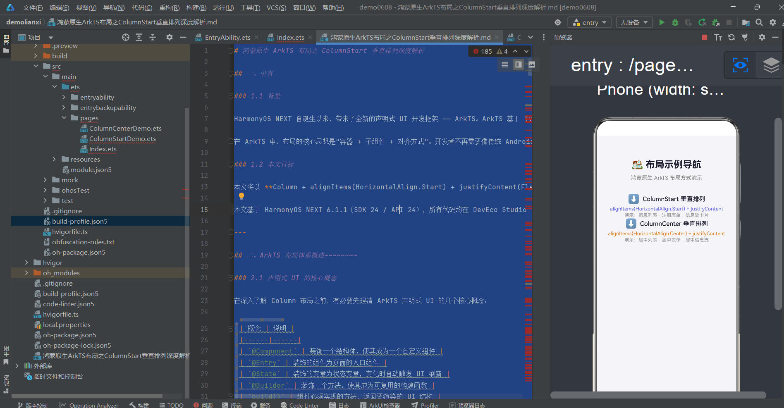Click the plug icon in previewer toolbar
Viewport: 784px width, 408px height.
click(745, 37)
